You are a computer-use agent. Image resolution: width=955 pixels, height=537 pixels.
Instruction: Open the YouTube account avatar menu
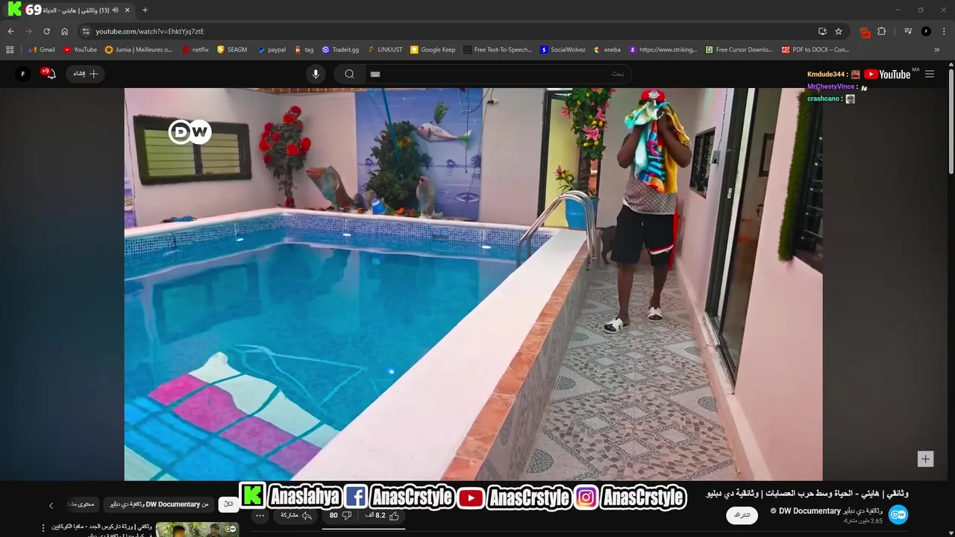tap(23, 74)
